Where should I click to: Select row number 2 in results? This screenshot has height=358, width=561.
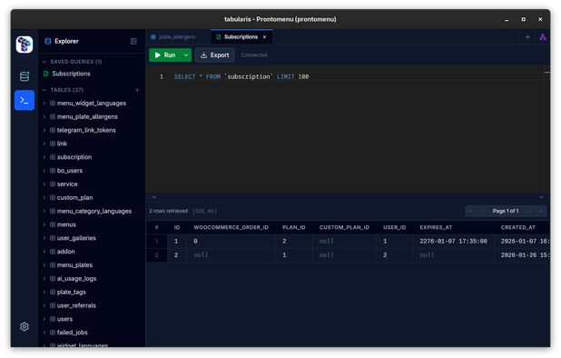point(156,255)
